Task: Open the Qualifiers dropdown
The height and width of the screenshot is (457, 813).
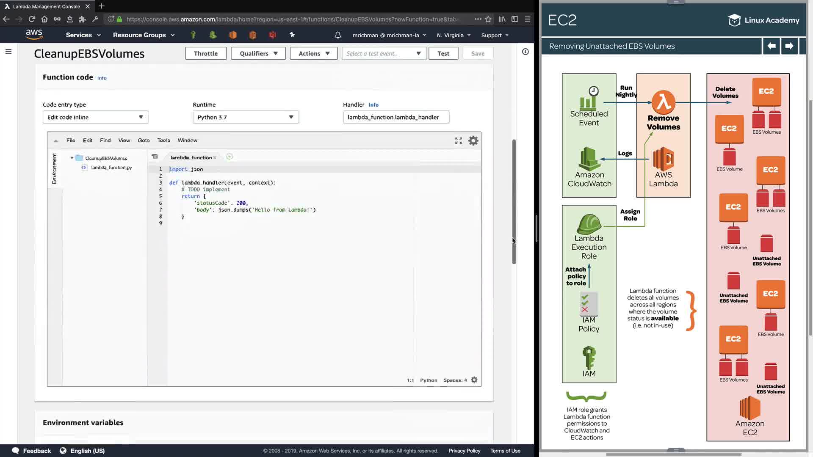Action: [258, 53]
